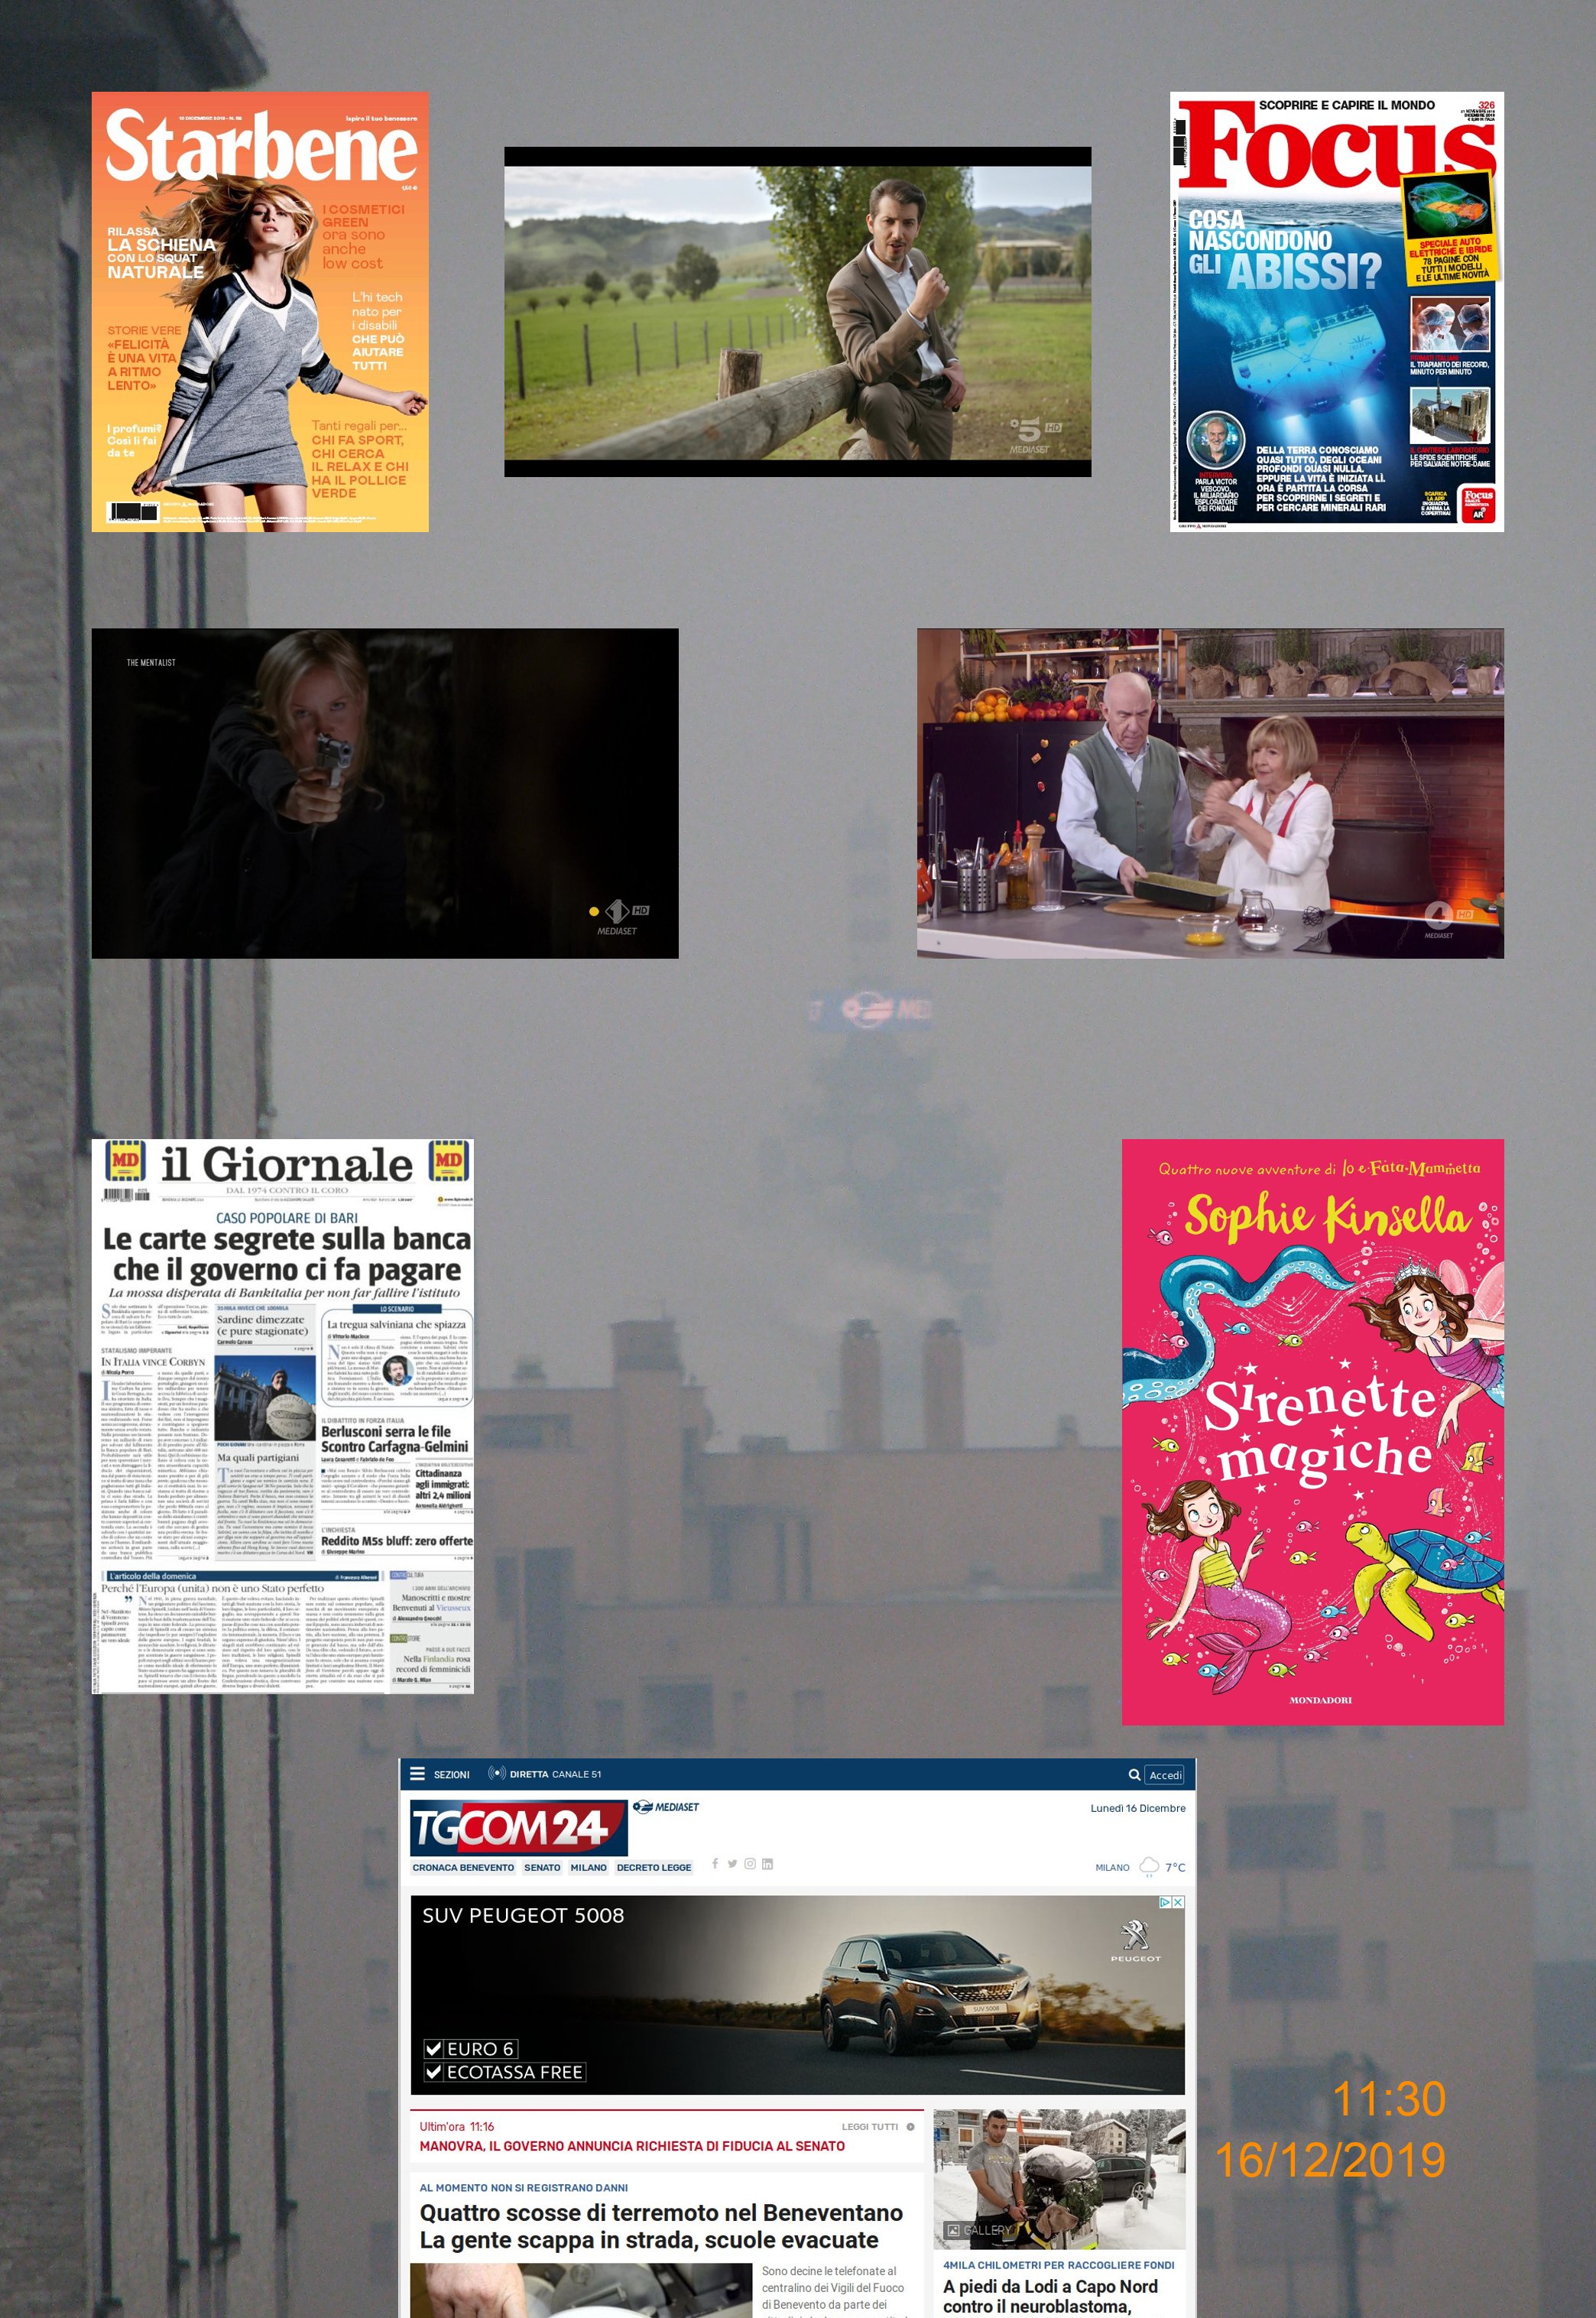Click the Accedi login button
The width and height of the screenshot is (1596, 2318).
[x=1165, y=1774]
